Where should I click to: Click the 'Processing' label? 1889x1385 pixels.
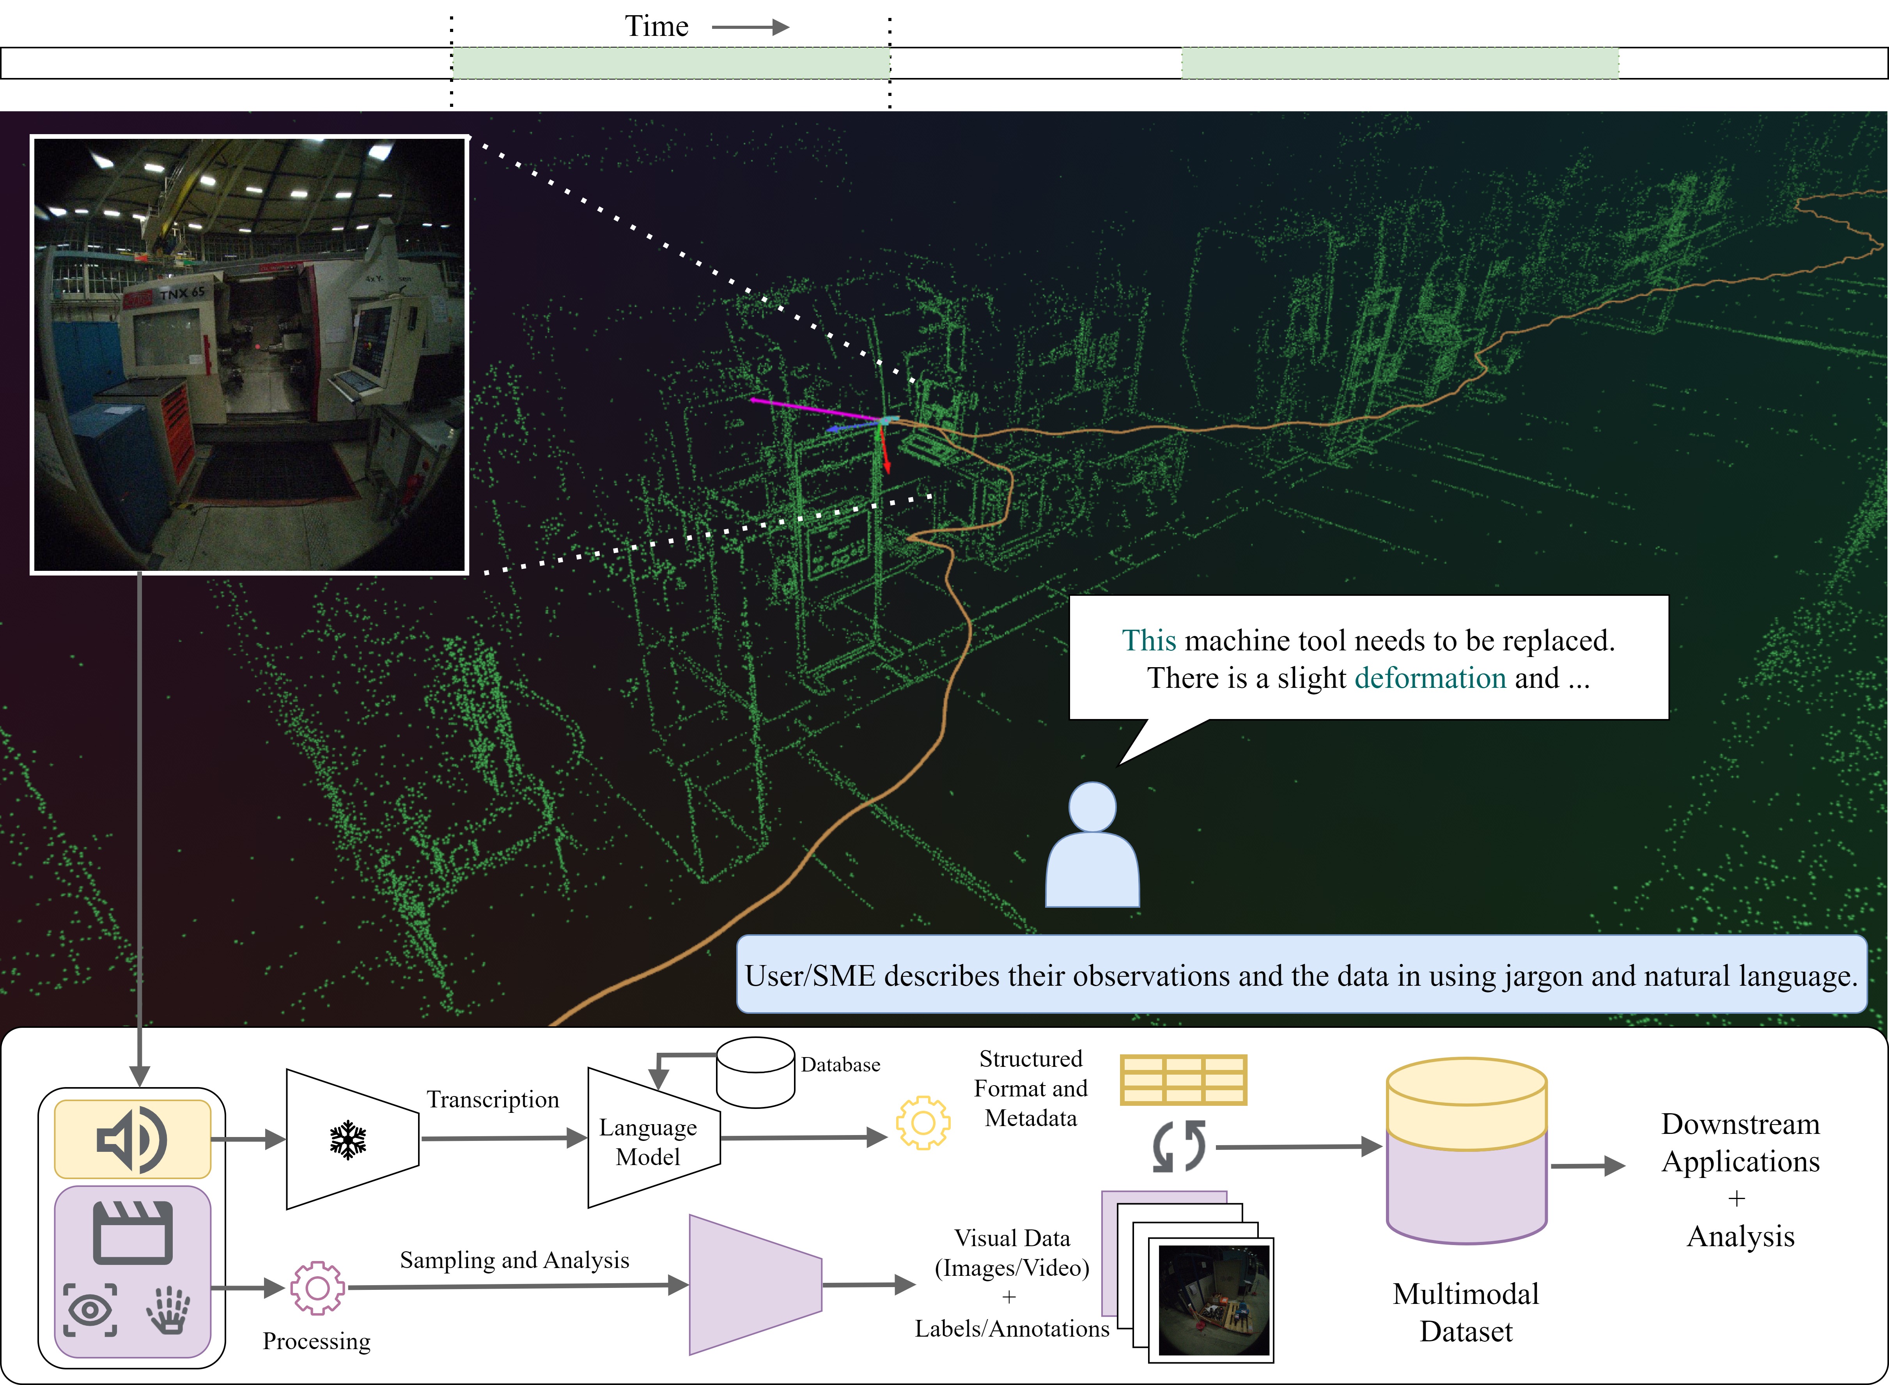pos(317,1341)
